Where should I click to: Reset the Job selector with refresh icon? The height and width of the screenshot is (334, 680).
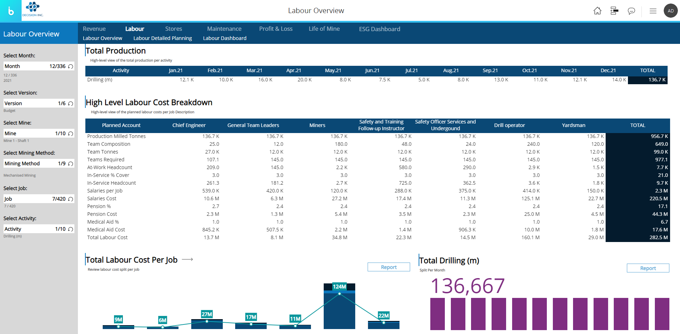pos(70,199)
